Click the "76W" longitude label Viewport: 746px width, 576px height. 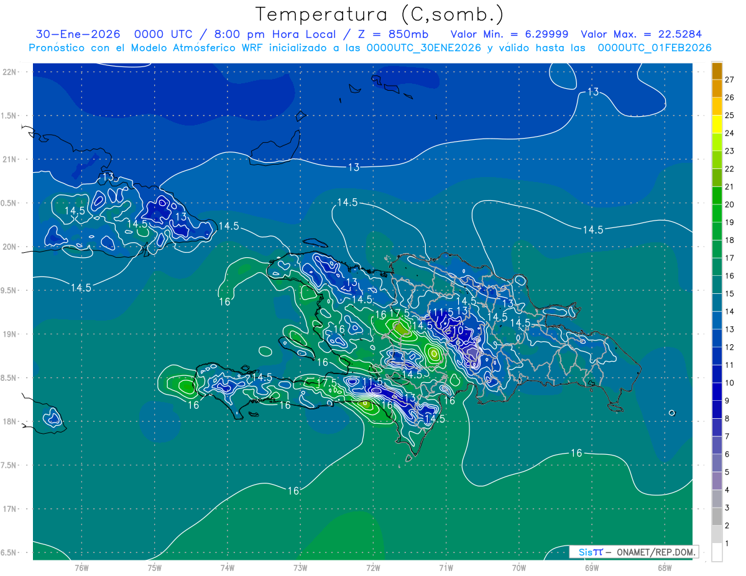[x=81, y=567]
